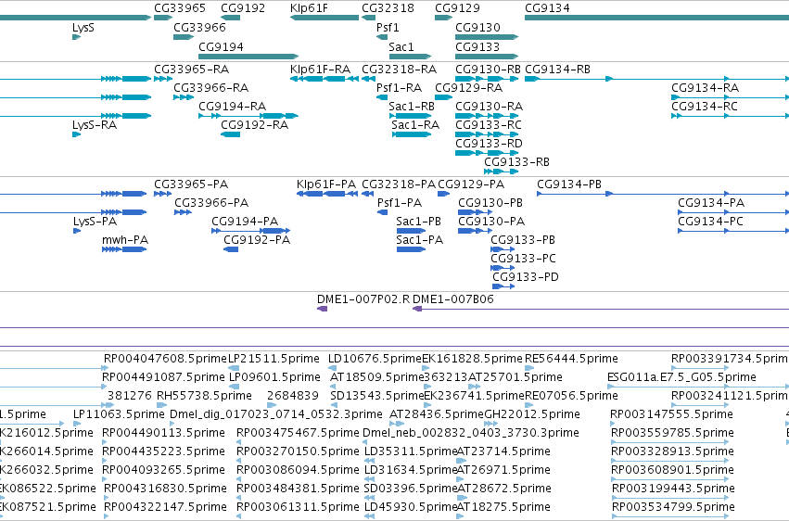
Task: Click the DME1-007B06 feature label
Action: point(453,299)
